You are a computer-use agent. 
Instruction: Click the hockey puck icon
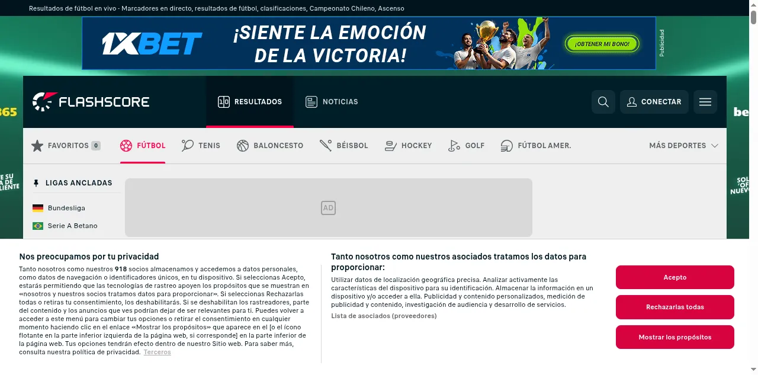(390, 146)
